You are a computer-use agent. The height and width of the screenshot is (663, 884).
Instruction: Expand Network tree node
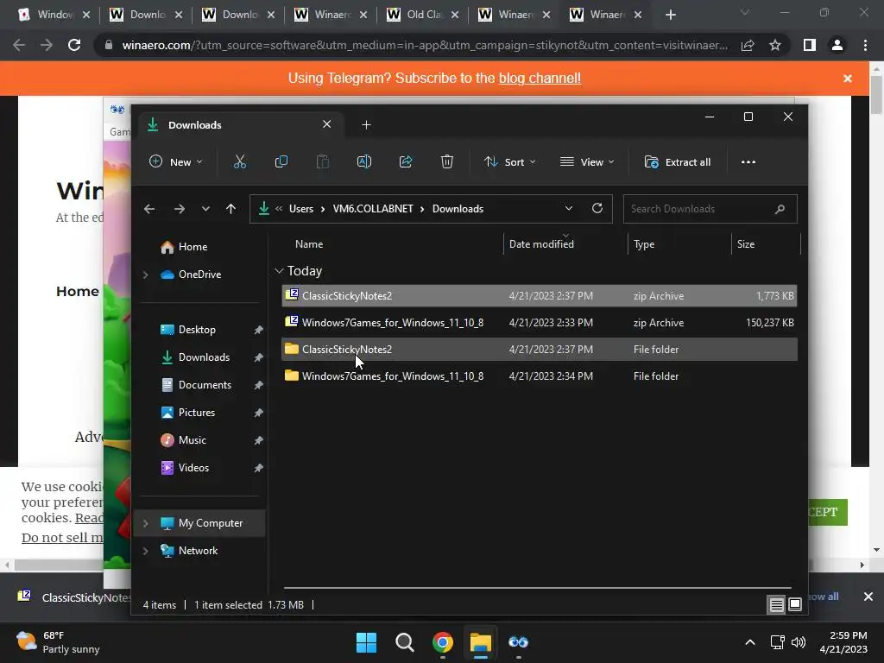coord(145,551)
